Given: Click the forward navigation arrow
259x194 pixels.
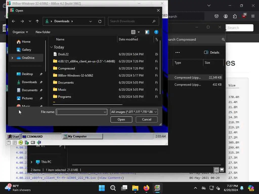Looking at the screenshot, I should 22,21.
